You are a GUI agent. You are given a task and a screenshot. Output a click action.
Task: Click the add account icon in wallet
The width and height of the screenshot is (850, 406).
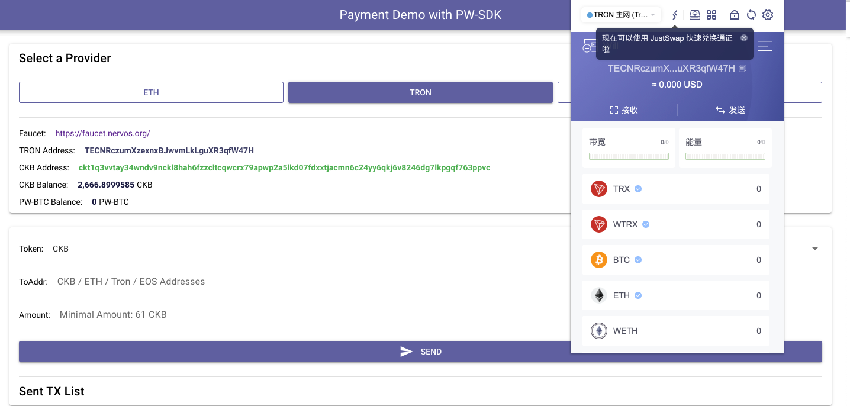[588, 46]
